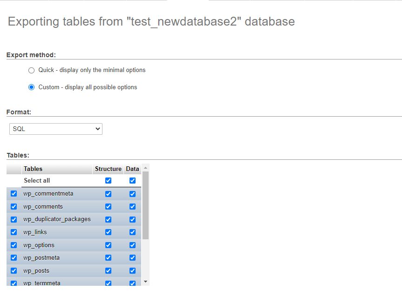402x296 pixels.
Task: Deselect the wp_links row checkbox
Action: [14, 232]
